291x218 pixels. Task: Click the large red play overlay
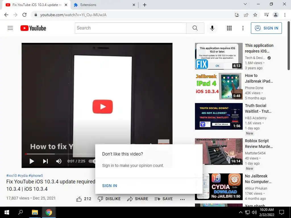point(103,107)
